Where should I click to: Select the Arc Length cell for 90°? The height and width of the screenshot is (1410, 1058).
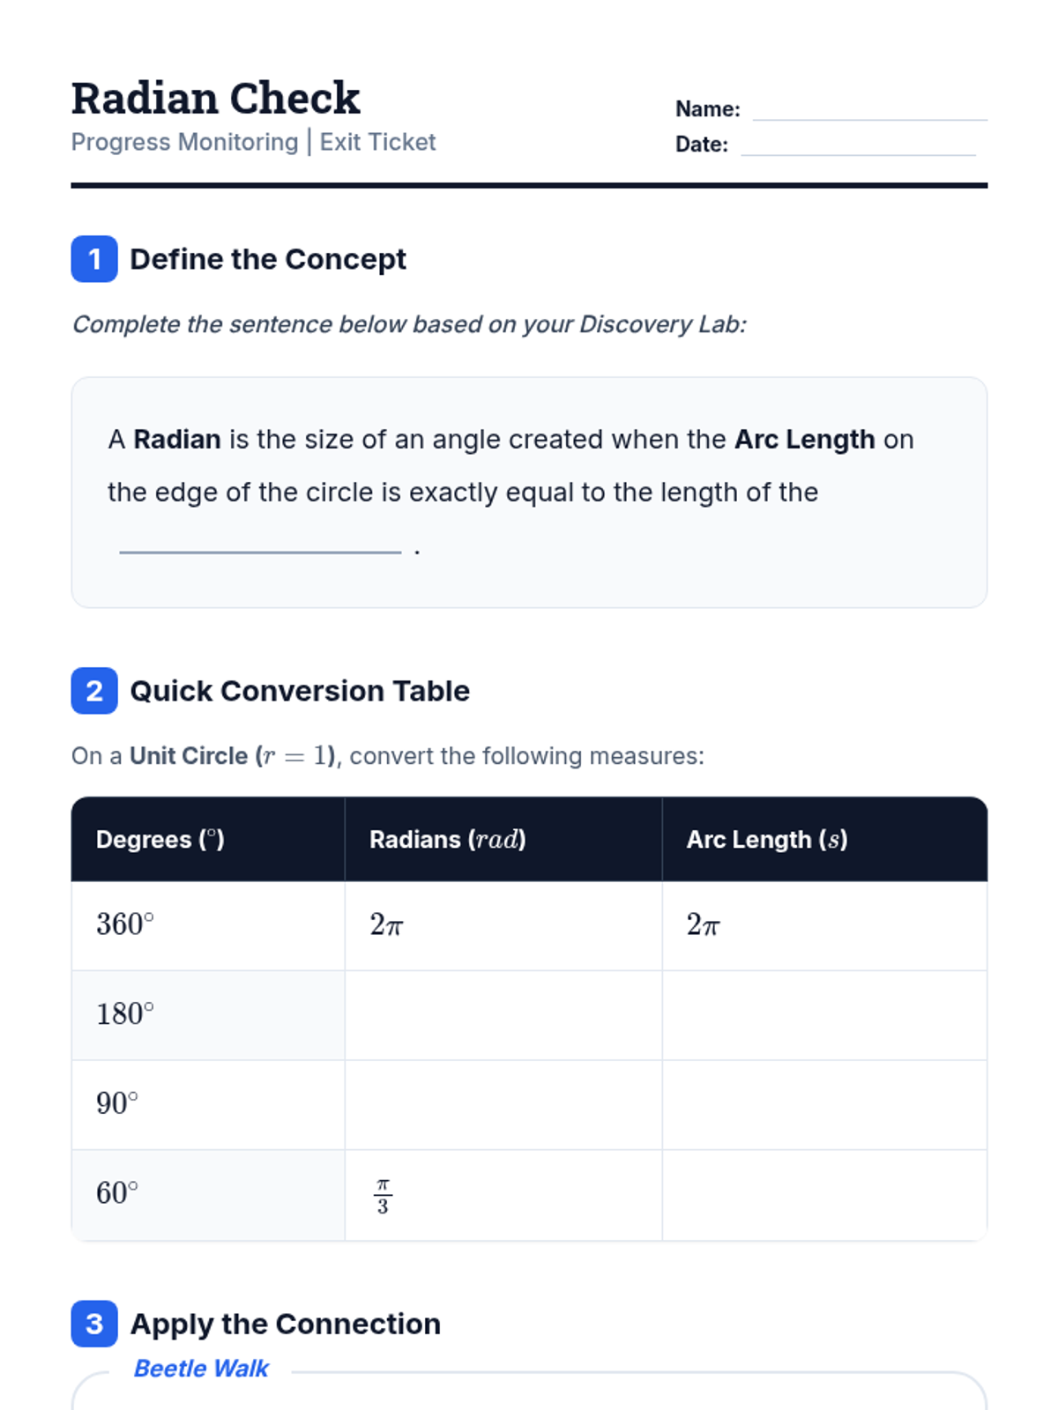coord(824,1104)
